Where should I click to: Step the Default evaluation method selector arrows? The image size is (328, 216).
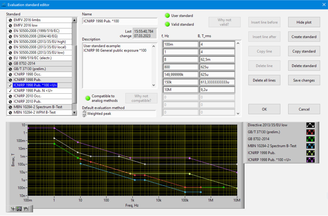[84, 113]
